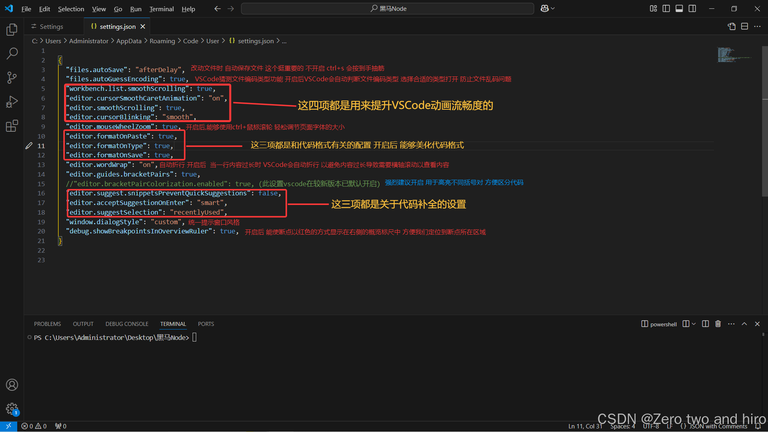
Task: Click Users in the breadcrumb path
Action: pos(53,41)
